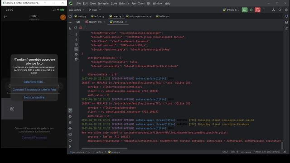
Task: Open the Tools menu
Action: click(141, 3)
